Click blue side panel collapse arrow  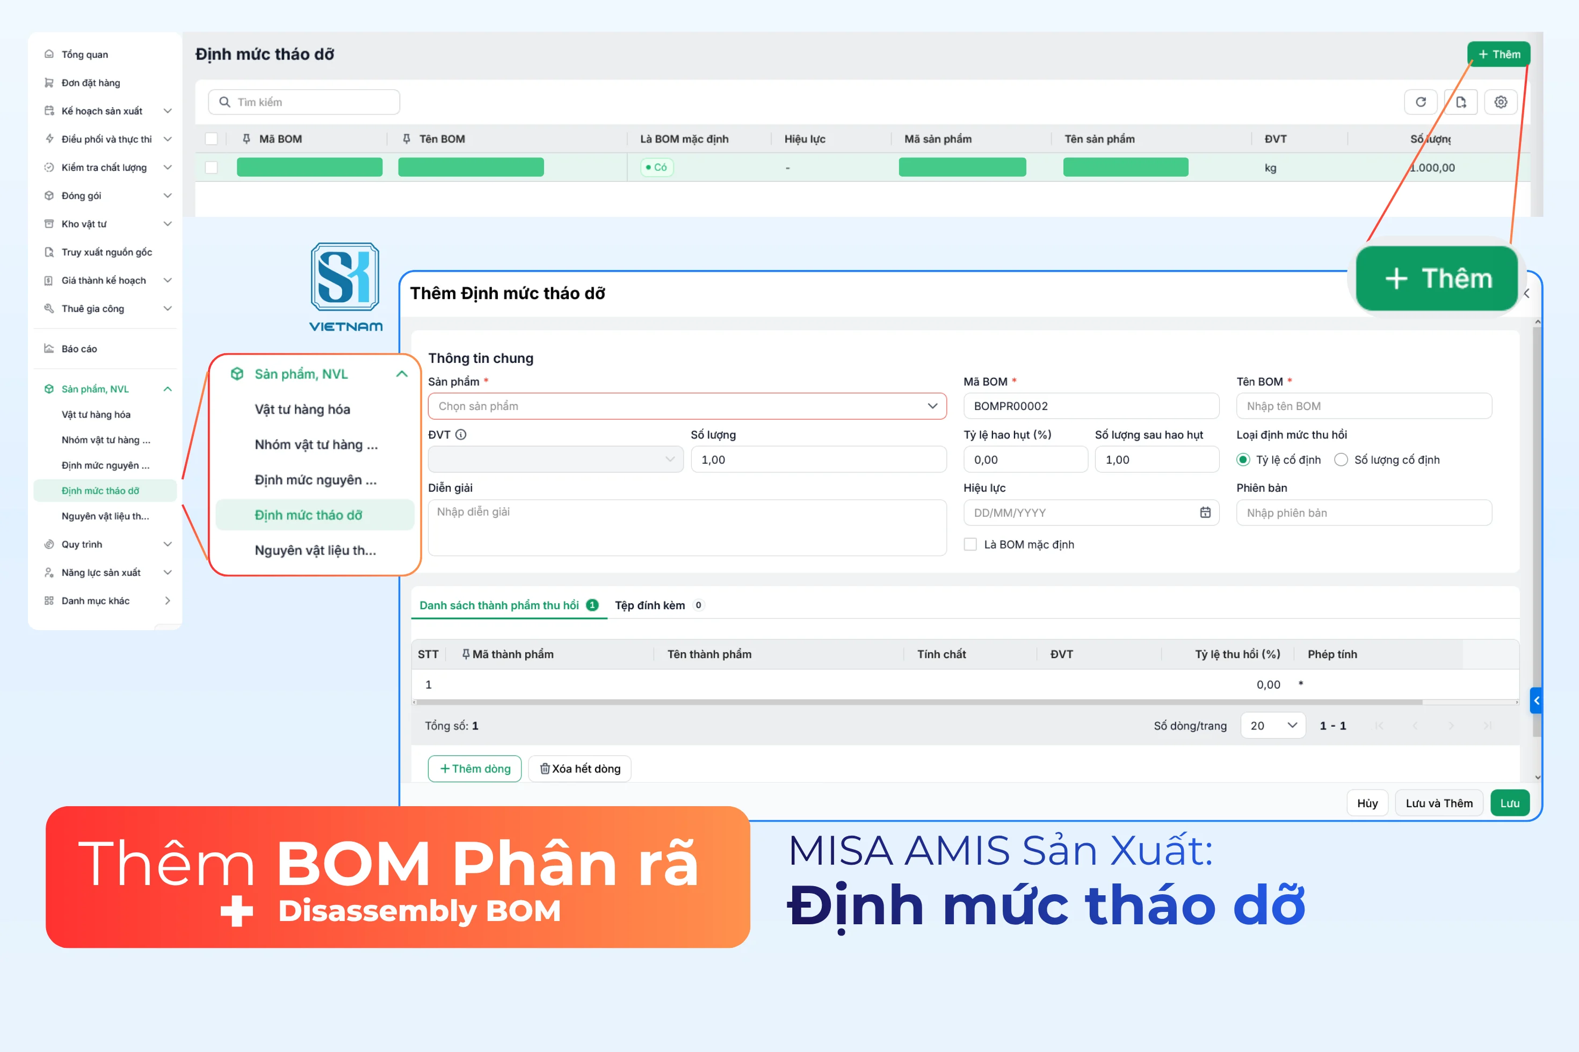pos(1536,700)
